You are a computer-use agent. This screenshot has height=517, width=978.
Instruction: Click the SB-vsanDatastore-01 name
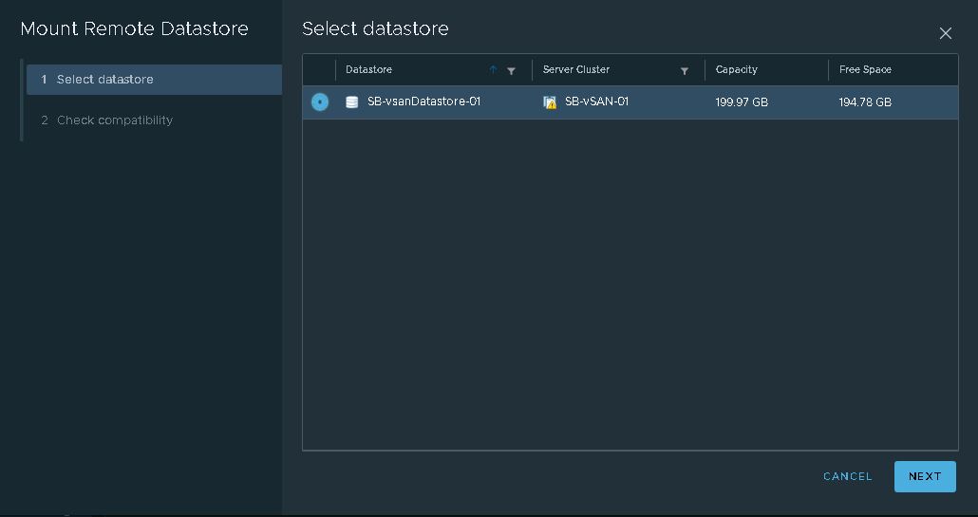pyautogui.click(x=423, y=102)
